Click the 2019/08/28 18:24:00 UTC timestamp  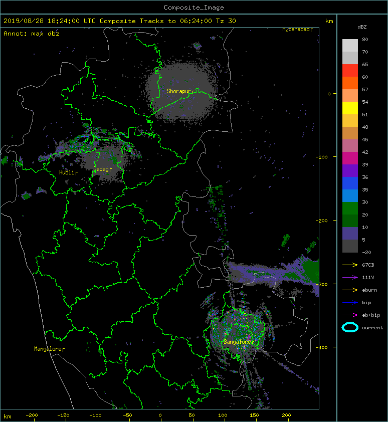(x=50, y=21)
